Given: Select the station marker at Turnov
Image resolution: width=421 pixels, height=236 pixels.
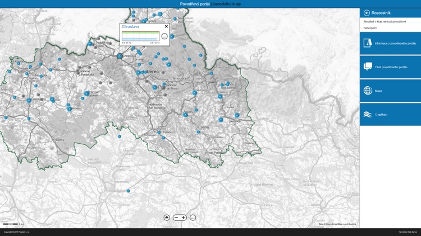Looking at the screenshot, I should pyautogui.click(x=159, y=133).
